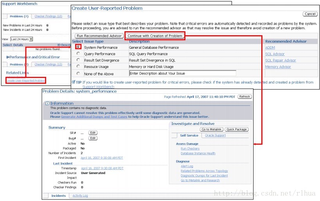The image size is (320, 201).
Task: Open the View Last 24 Hours dropdown
Action: click(22, 39)
